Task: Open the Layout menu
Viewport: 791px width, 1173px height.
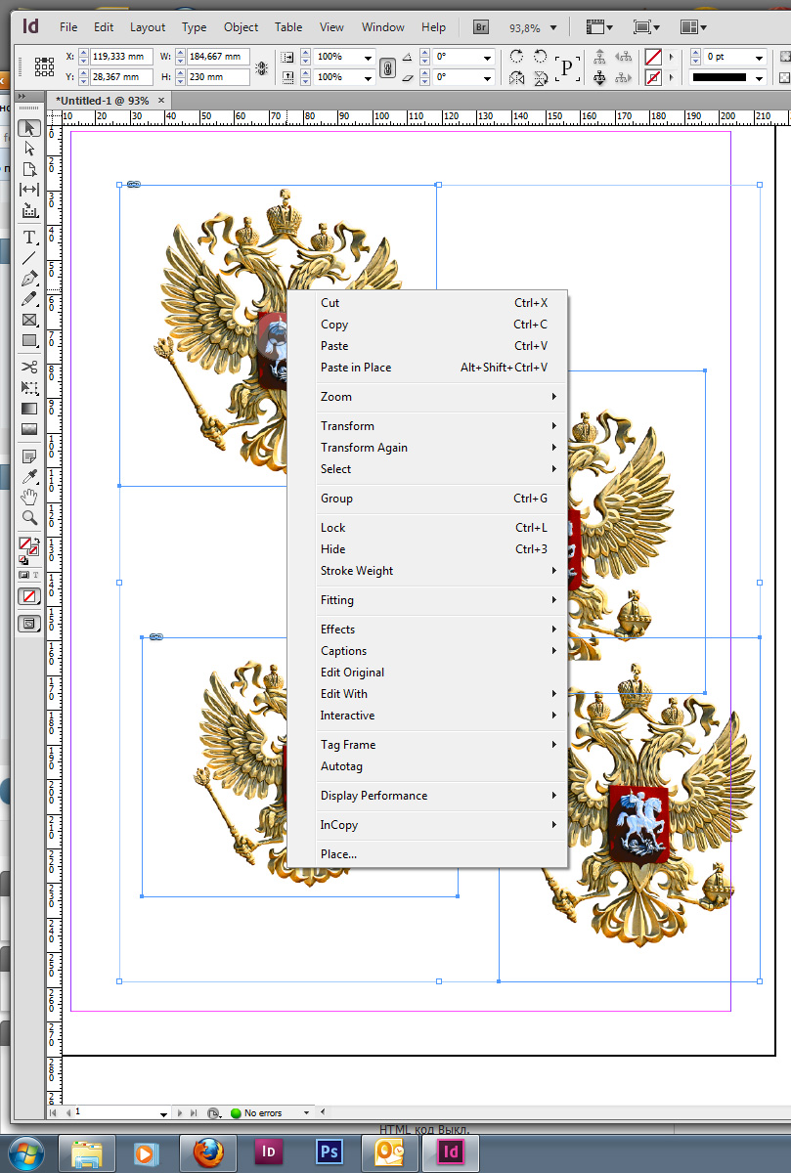Action: 148,27
